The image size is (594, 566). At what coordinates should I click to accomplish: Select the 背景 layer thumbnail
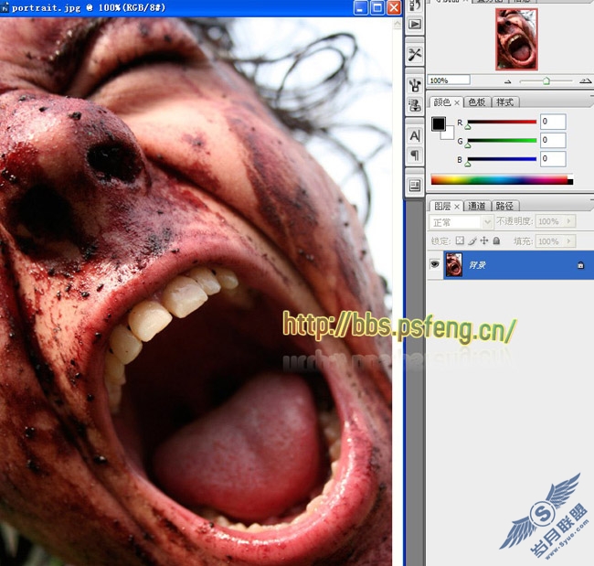coord(454,264)
